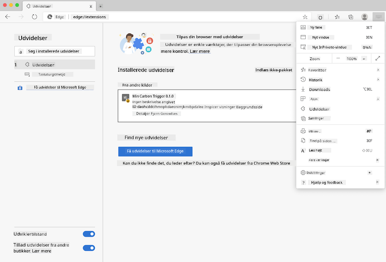This screenshot has width=386, height=262.
Task: Select Ny fane from the menu
Action: [317, 27]
